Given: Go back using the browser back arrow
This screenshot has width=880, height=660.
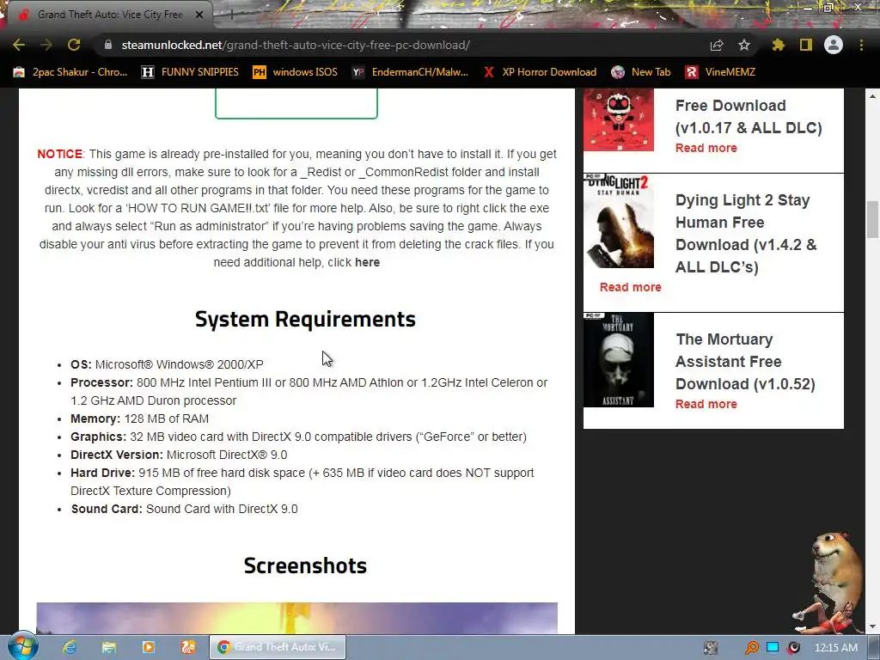Looking at the screenshot, I should [x=19, y=45].
